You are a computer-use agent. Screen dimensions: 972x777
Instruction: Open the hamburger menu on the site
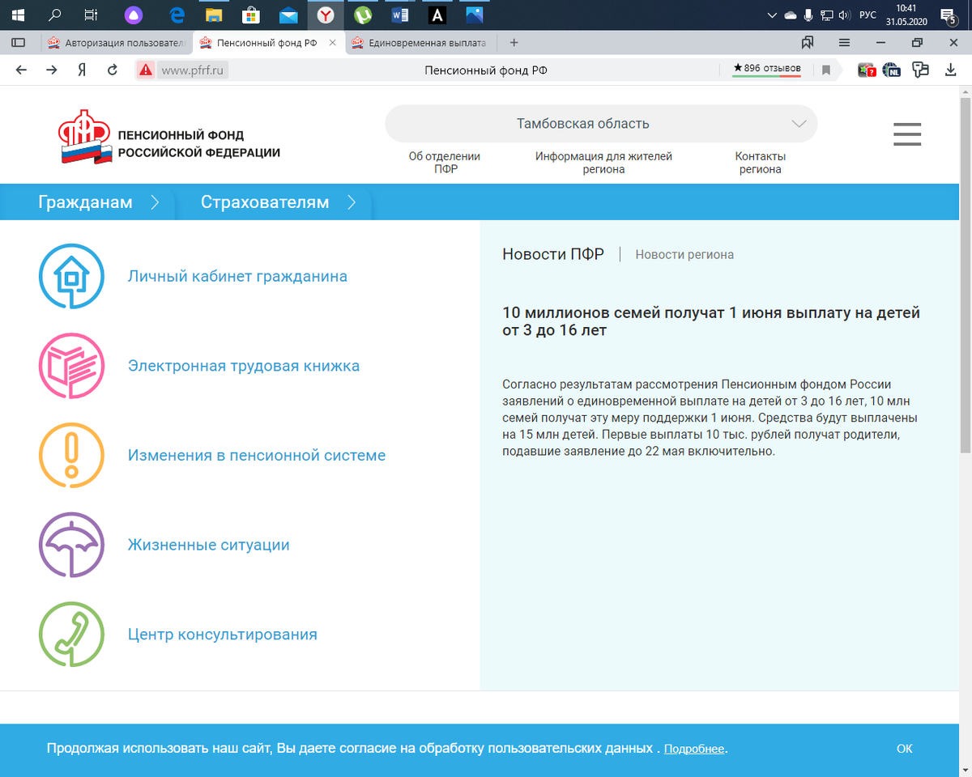(x=907, y=134)
